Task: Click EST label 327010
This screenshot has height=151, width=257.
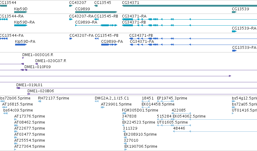Action: click(x=131, y=140)
